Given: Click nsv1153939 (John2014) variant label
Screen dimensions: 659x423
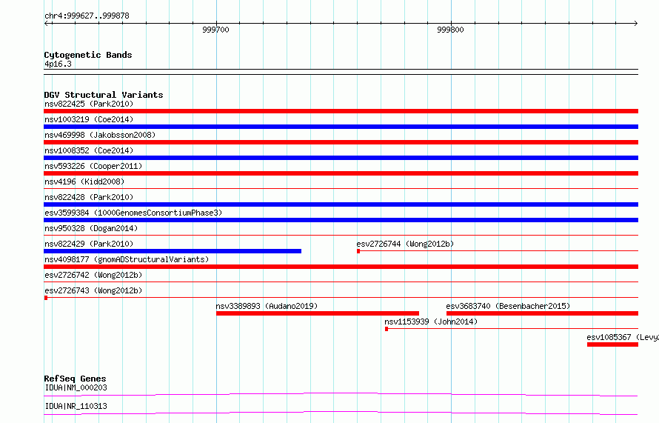Looking at the screenshot, I should tap(431, 322).
